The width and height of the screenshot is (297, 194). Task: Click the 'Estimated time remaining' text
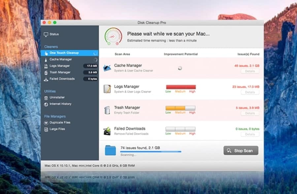click(x=162, y=41)
